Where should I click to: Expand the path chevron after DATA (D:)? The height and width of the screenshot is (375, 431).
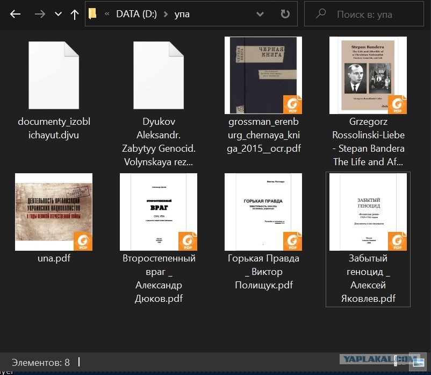coord(166,14)
